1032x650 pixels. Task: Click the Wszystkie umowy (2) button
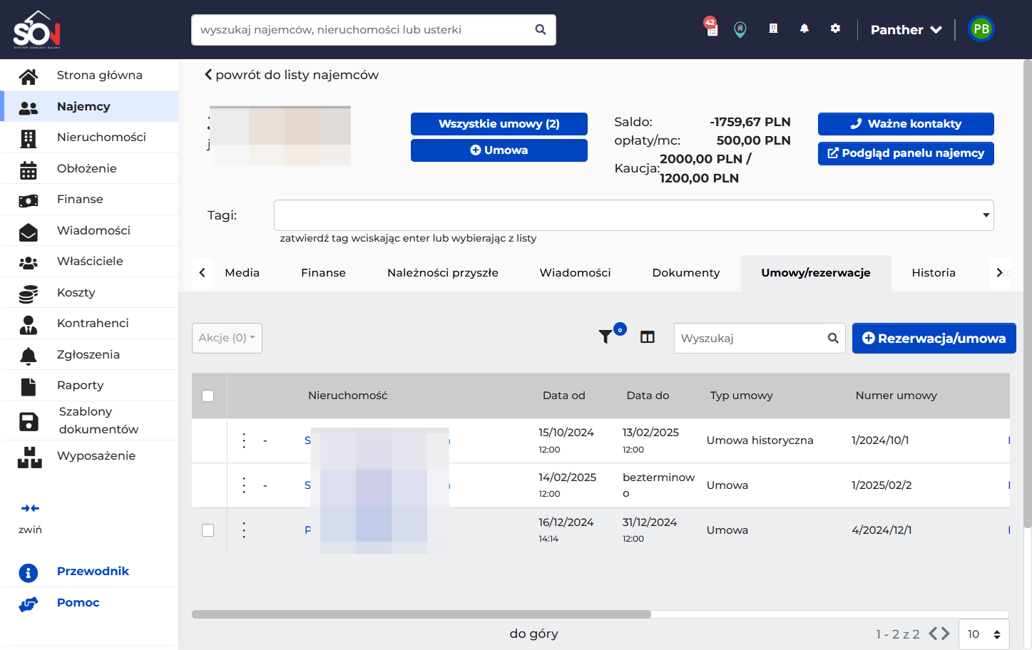coord(499,124)
